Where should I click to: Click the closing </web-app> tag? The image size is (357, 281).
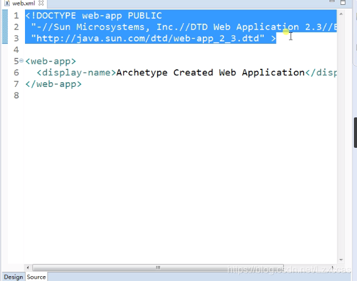(54, 84)
